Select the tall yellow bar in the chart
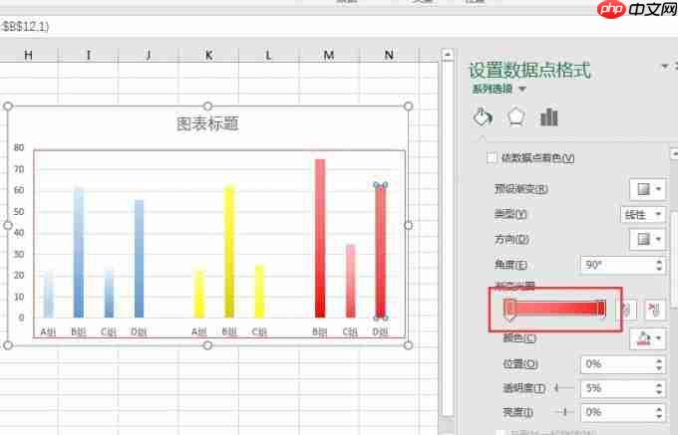 229,251
